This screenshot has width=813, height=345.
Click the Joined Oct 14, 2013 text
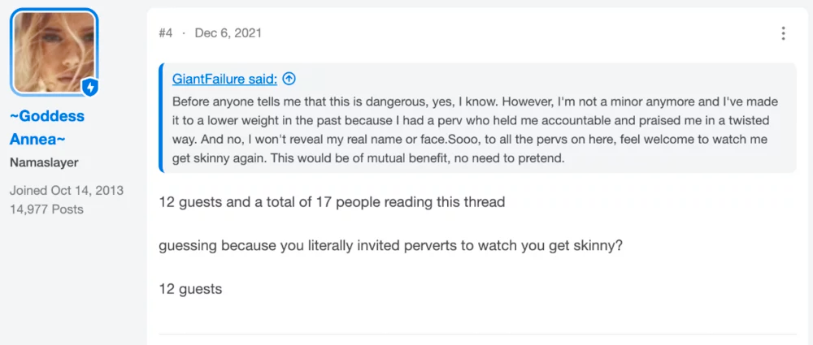67,190
